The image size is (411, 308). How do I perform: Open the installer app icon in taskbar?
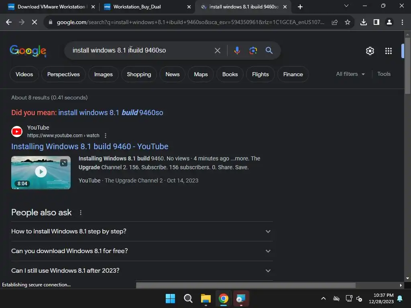coord(241,298)
